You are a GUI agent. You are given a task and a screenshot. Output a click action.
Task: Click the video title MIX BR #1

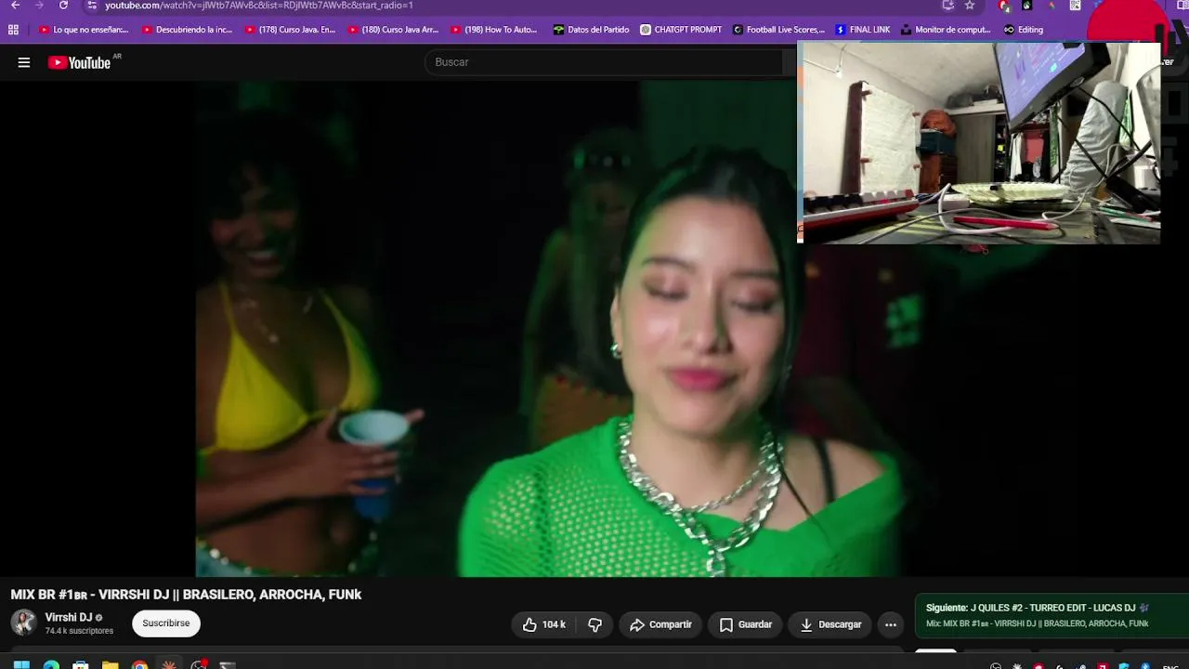186,595
